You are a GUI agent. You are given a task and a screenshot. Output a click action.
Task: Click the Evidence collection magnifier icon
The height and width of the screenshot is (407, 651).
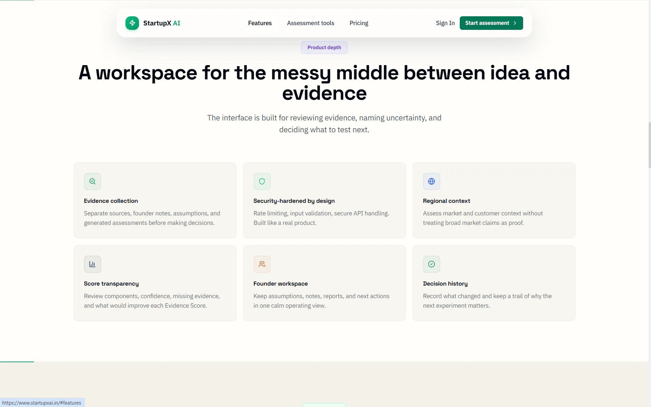[x=93, y=181]
